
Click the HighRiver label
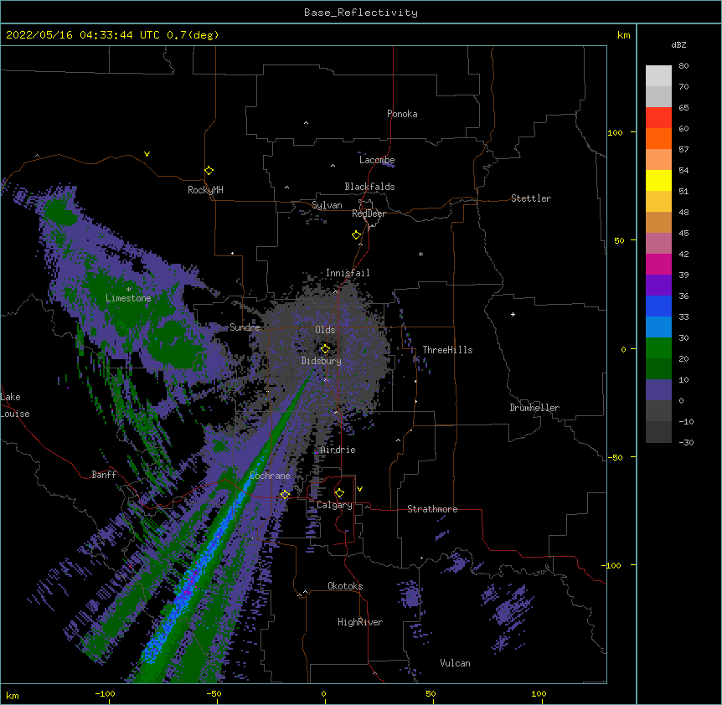pyautogui.click(x=360, y=622)
